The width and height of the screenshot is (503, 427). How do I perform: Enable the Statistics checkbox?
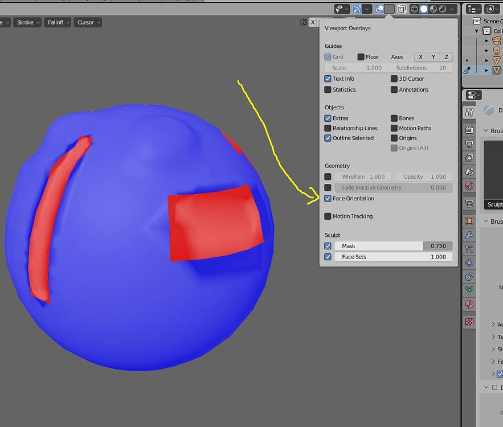click(328, 89)
